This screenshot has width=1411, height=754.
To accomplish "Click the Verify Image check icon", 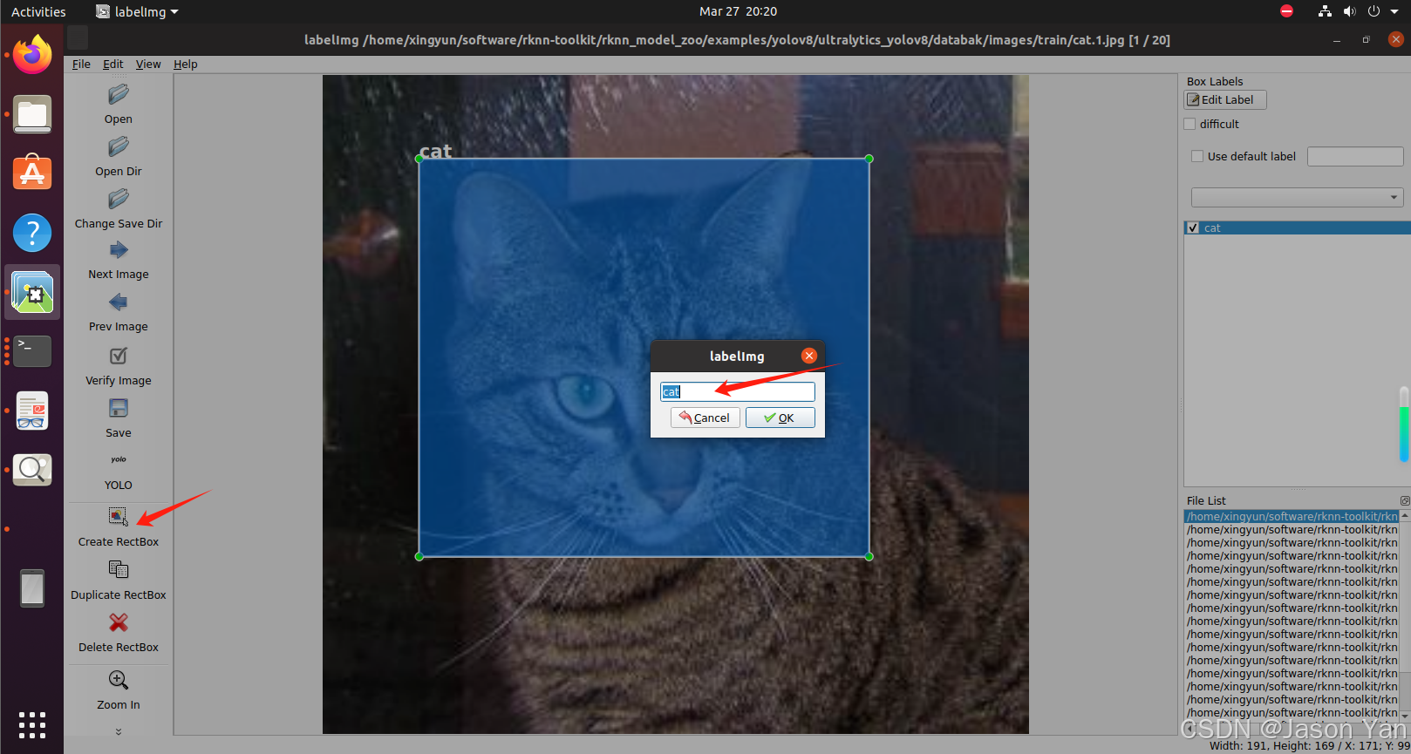I will 119,356.
